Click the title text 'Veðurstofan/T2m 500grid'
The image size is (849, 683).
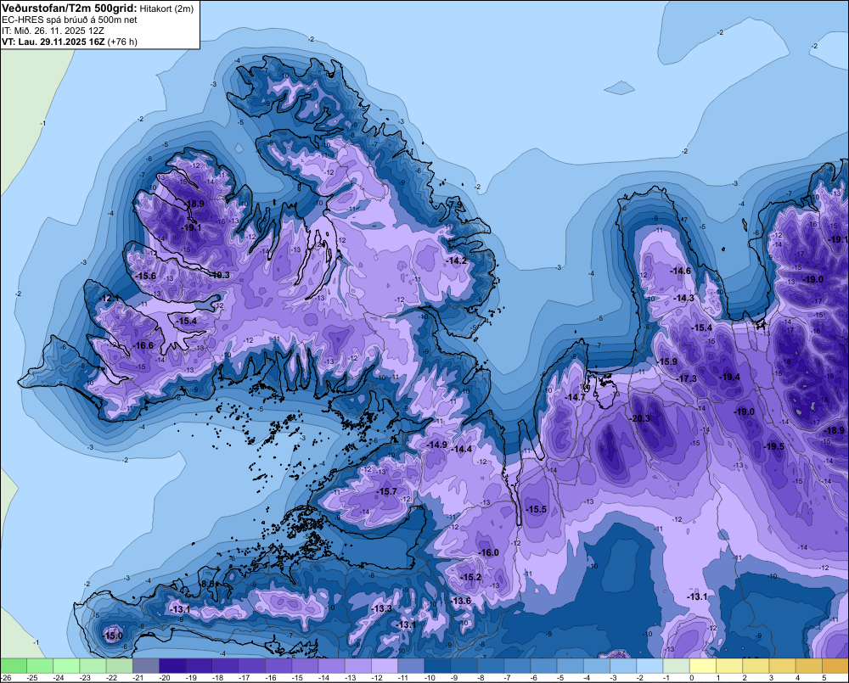click(69, 8)
